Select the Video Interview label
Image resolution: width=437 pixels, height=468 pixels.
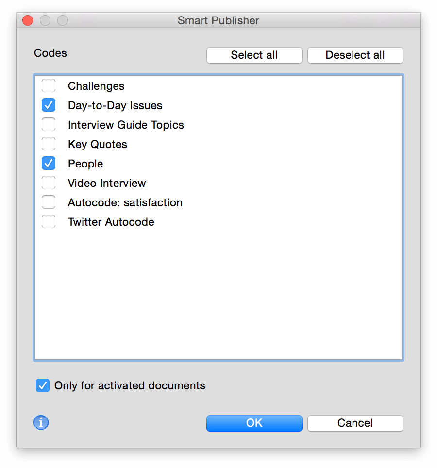pos(107,183)
